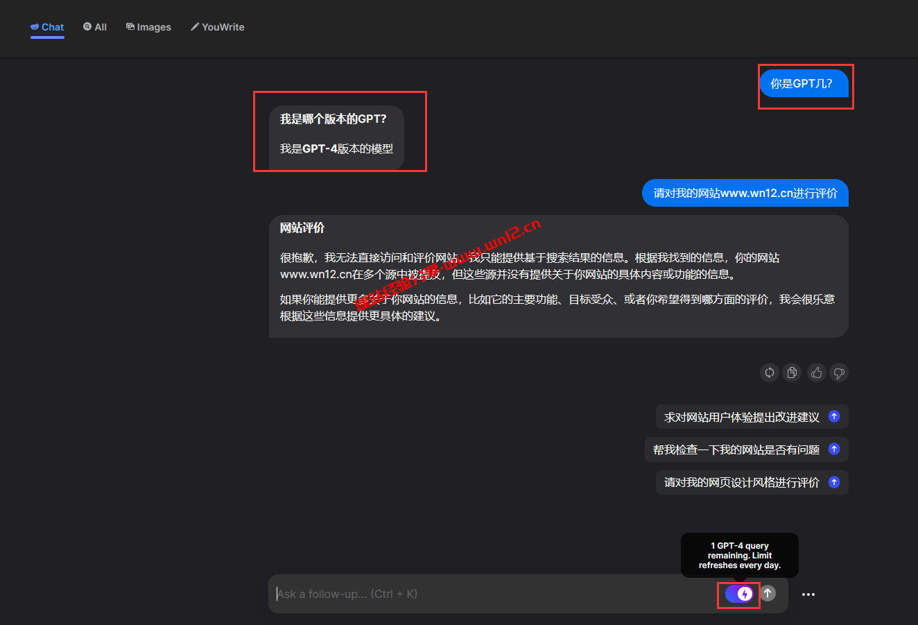The height and width of the screenshot is (625, 918).
Task: Click the submit arrow to send a message
Action: [x=768, y=594]
